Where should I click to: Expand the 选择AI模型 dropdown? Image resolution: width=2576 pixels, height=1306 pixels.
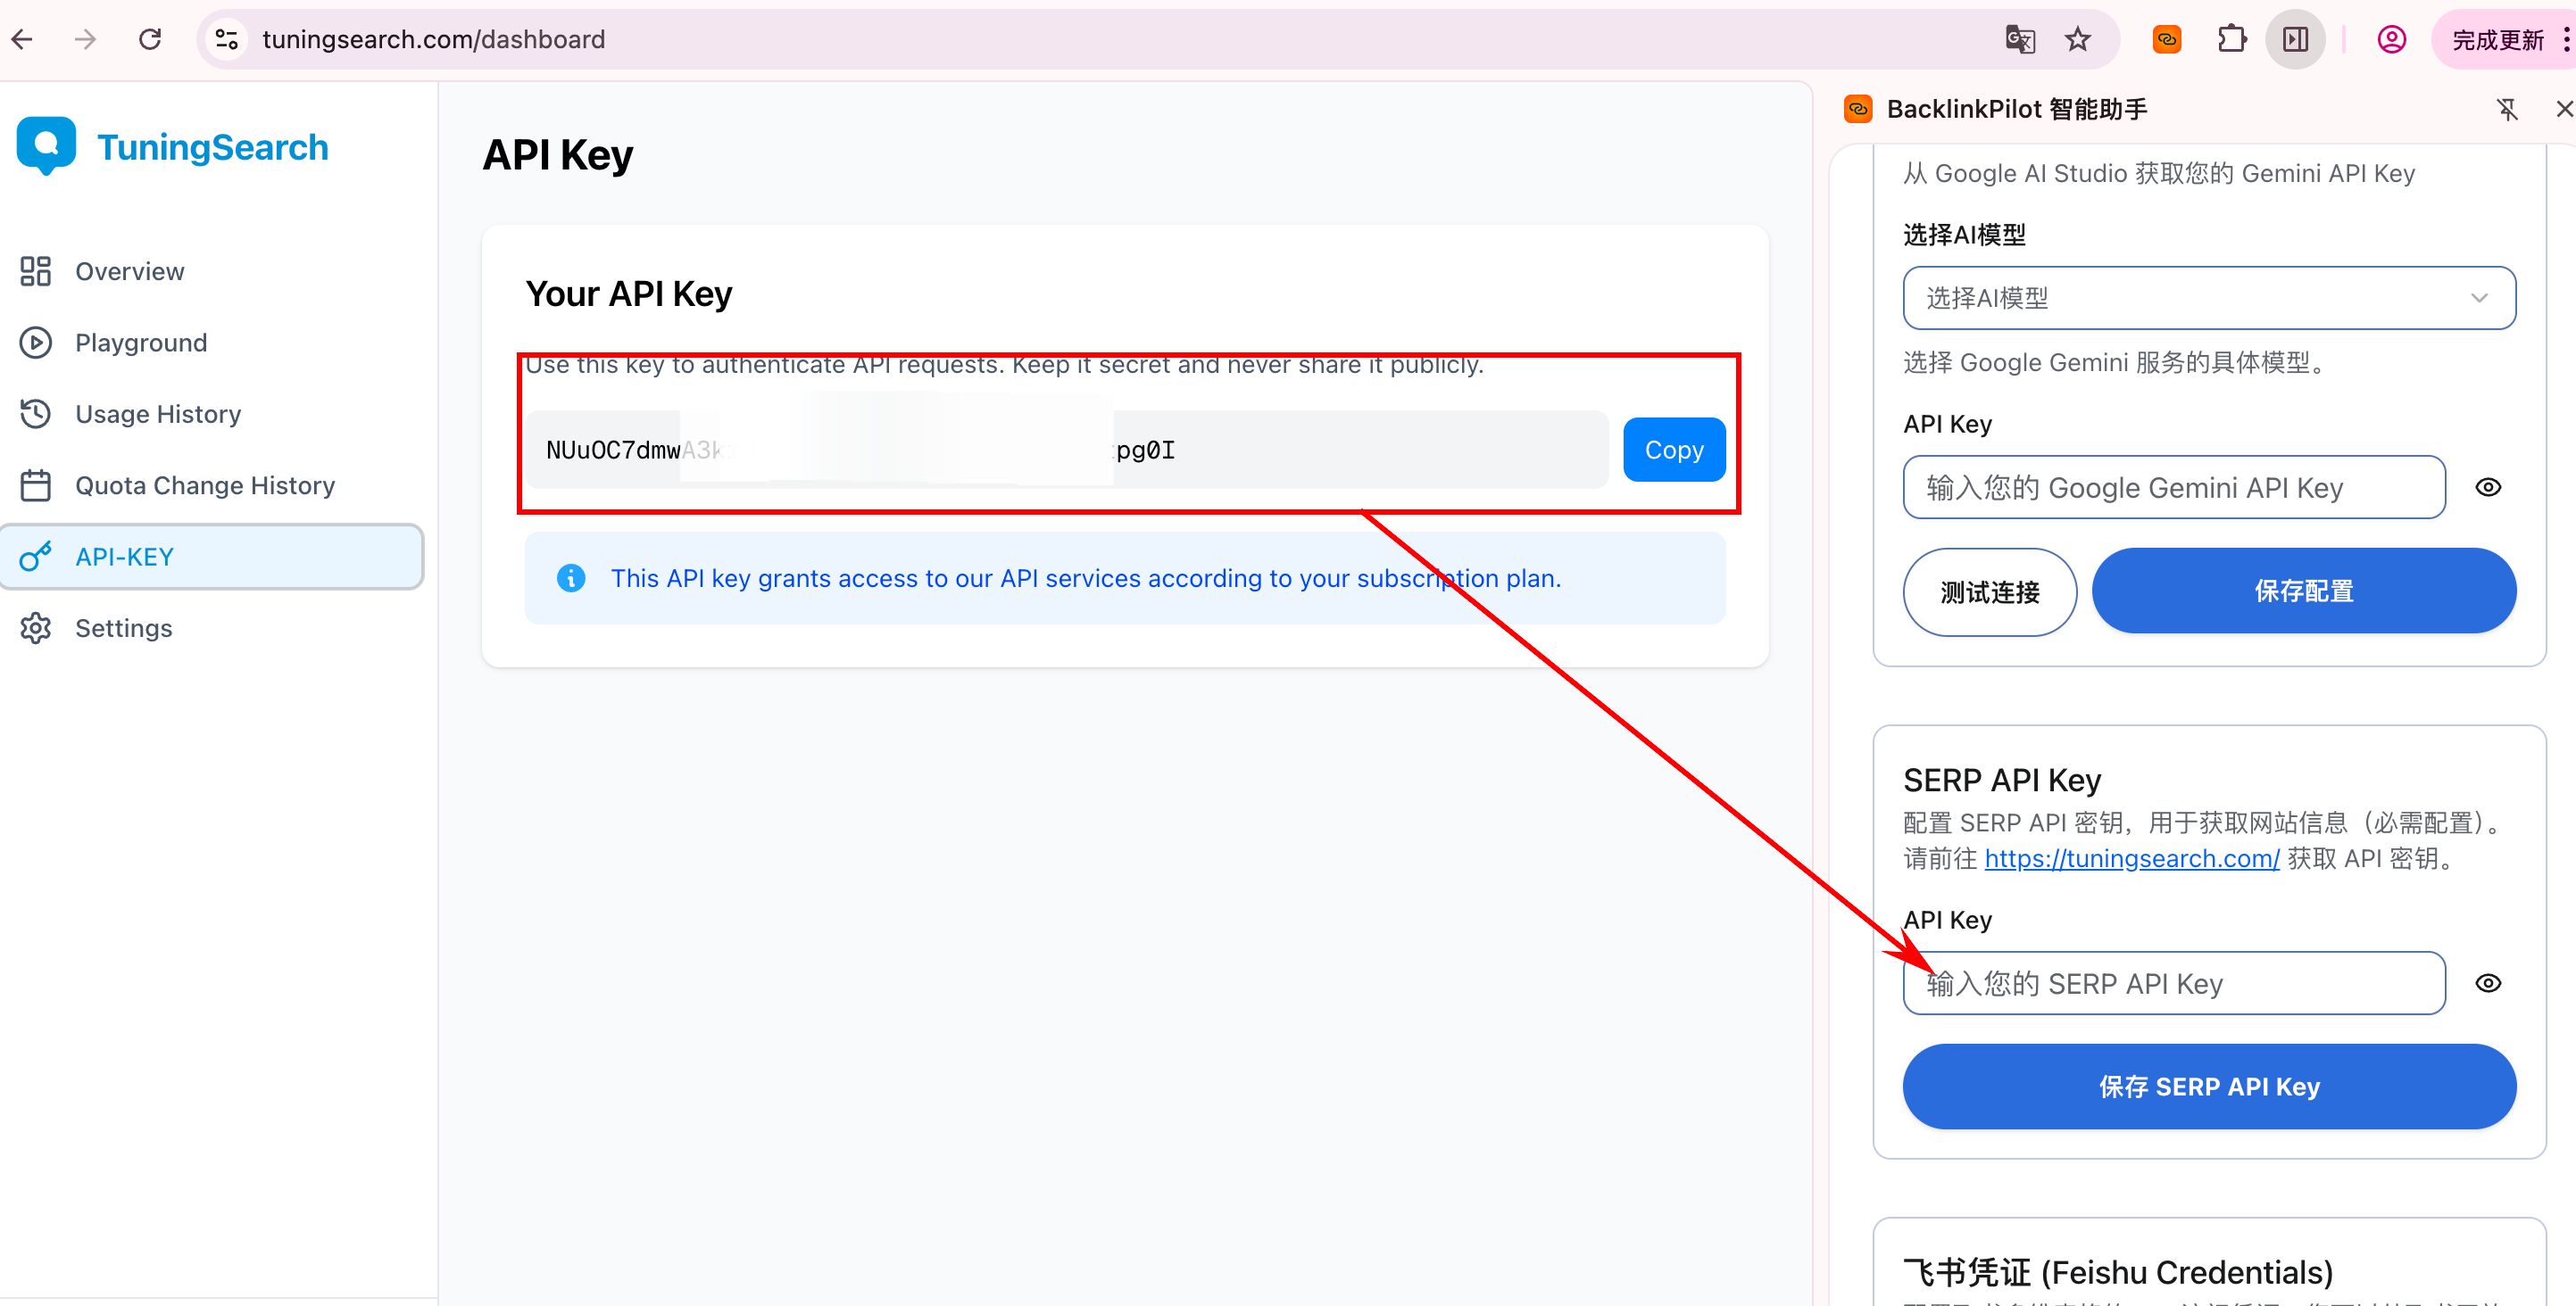tap(2209, 298)
